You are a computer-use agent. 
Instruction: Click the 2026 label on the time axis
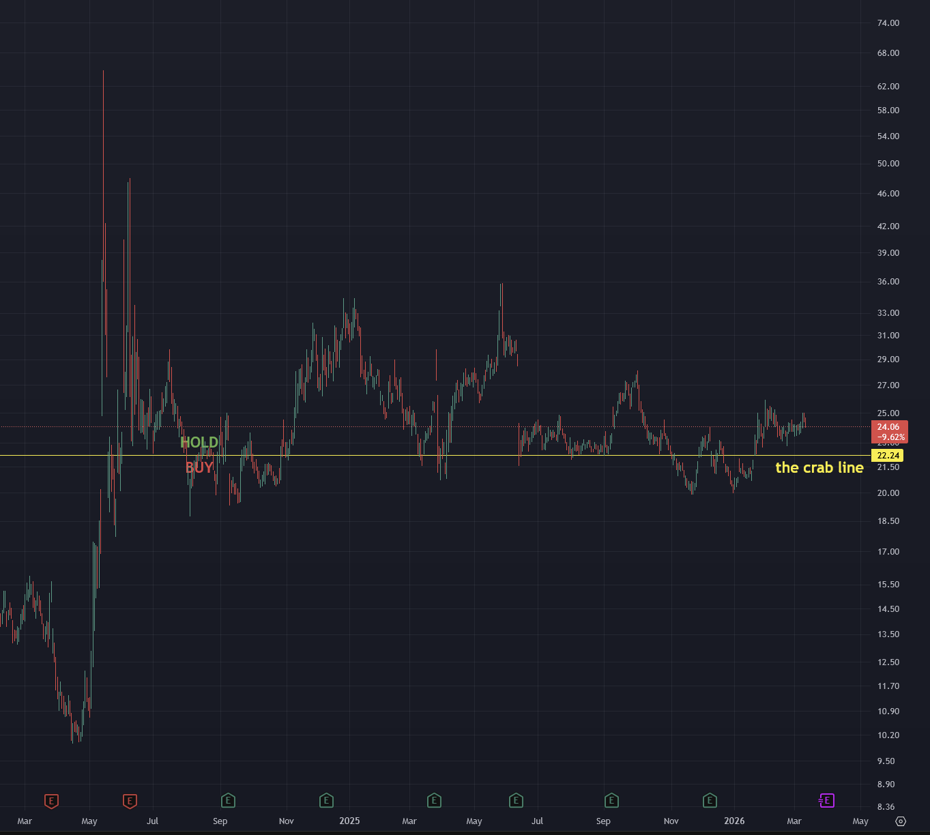coord(734,821)
